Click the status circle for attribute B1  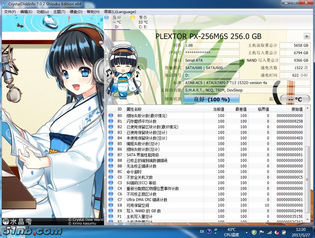(x=111, y=121)
